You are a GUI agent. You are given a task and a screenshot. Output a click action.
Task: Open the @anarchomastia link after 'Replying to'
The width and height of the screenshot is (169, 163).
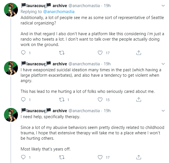(x=59, y=12)
